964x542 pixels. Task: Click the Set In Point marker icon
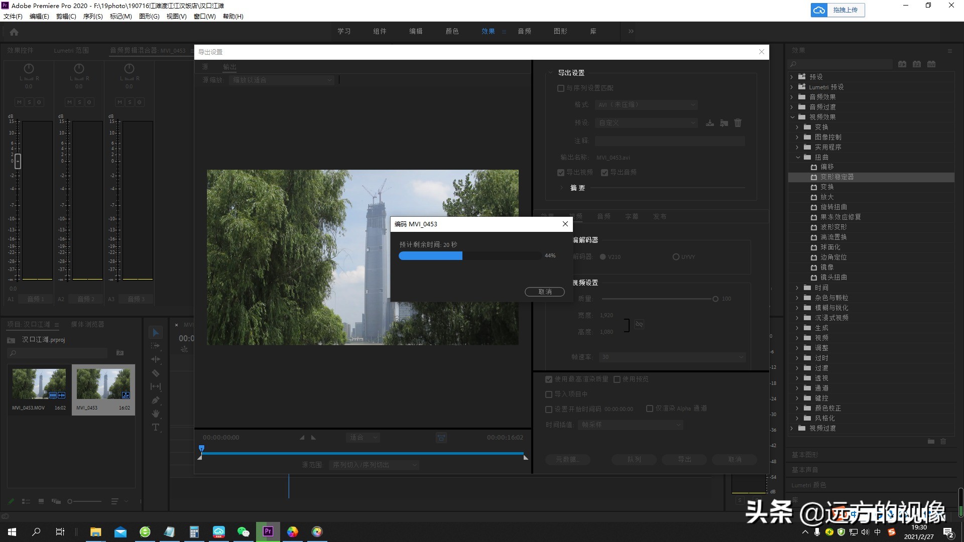coord(302,438)
